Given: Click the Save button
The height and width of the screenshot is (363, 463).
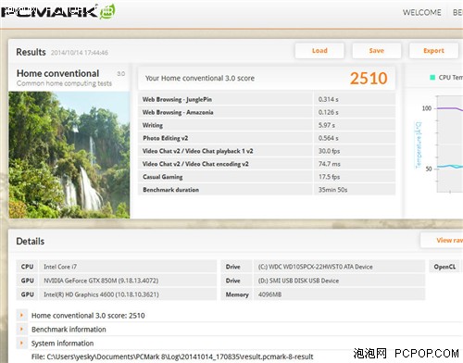Looking at the screenshot, I should coord(377,51).
